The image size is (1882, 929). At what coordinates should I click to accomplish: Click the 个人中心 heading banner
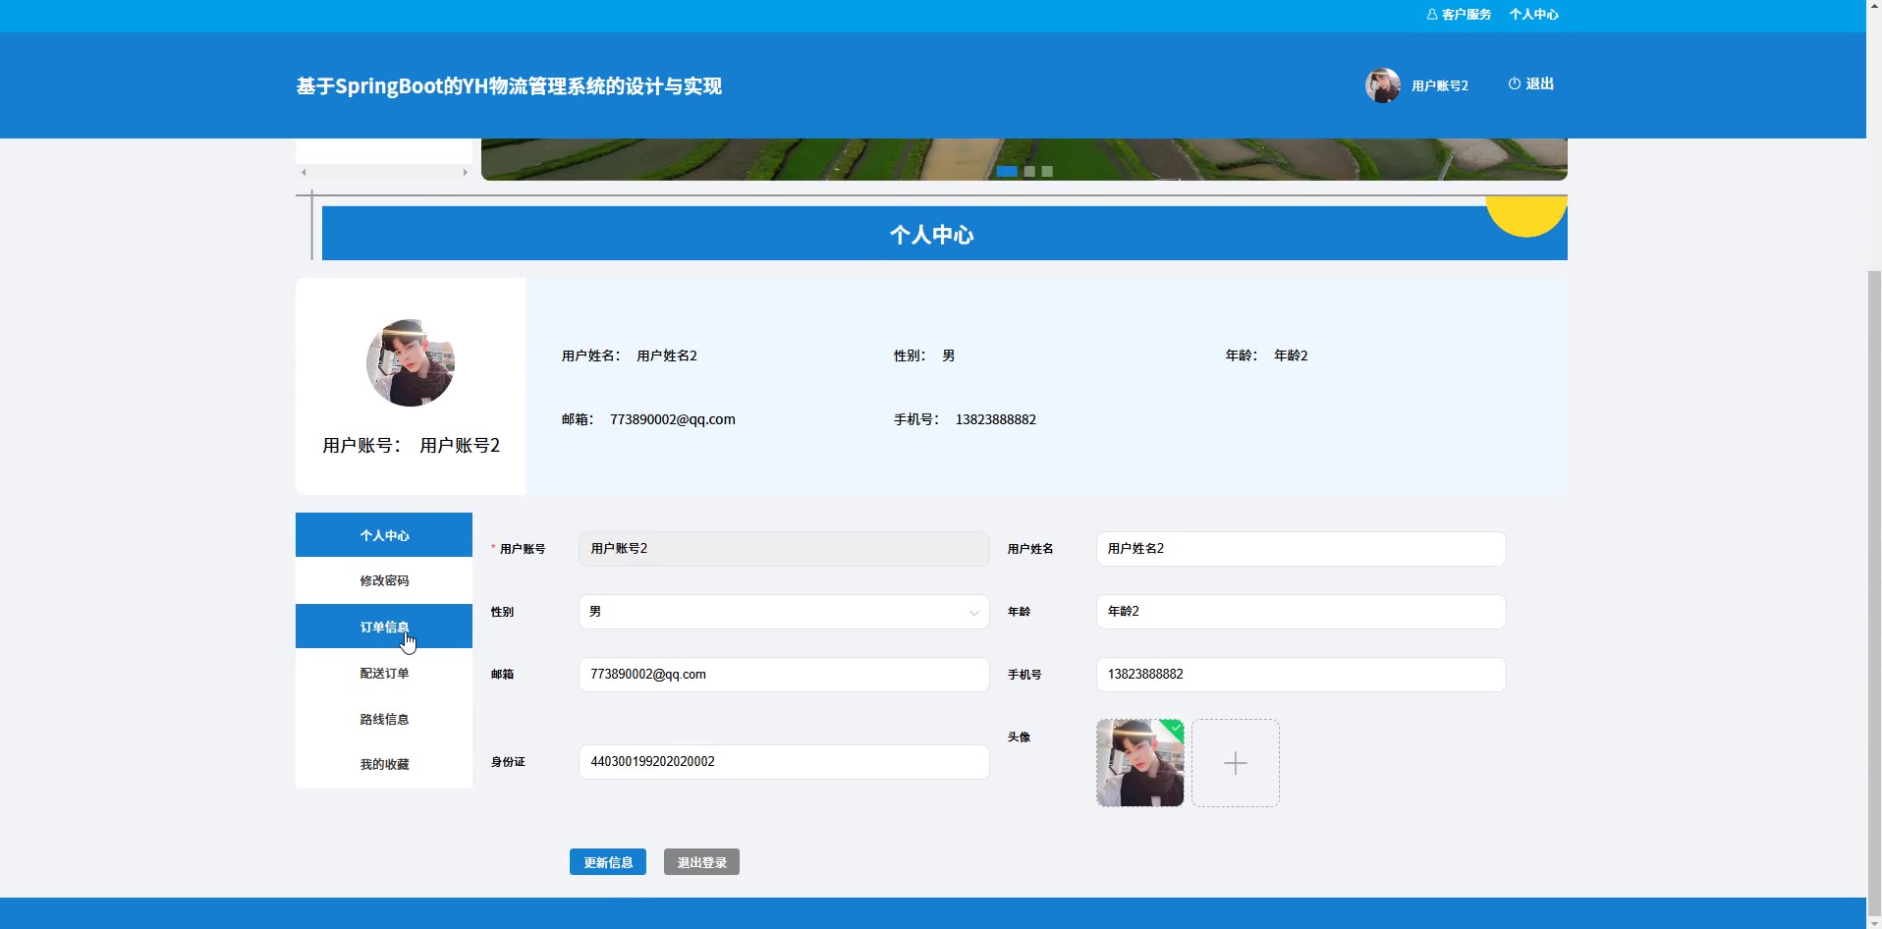[944, 234]
